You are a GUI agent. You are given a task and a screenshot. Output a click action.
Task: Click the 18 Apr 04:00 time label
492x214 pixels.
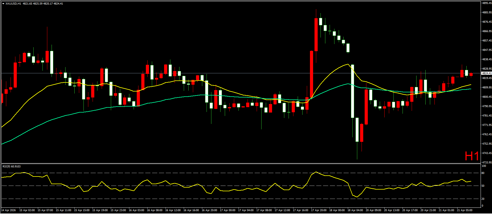click(355, 210)
